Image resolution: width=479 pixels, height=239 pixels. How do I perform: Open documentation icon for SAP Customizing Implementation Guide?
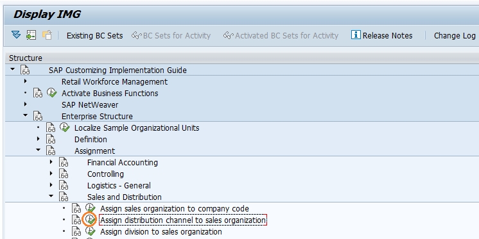coord(25,70)
